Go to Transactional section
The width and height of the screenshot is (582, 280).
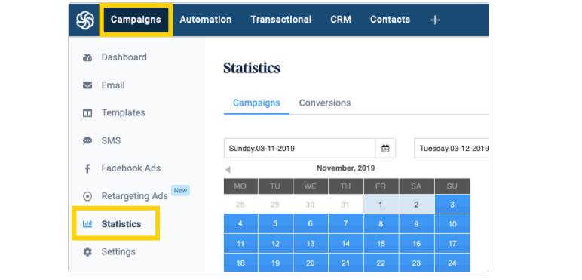(x=281, y=20)
